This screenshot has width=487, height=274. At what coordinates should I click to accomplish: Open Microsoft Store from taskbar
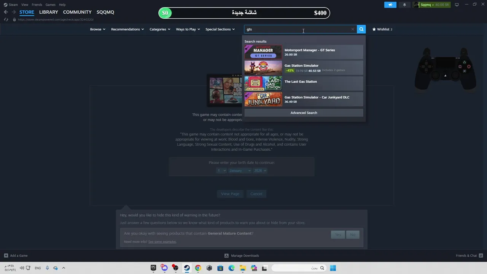pyautogui.click(x=220, y=268)
